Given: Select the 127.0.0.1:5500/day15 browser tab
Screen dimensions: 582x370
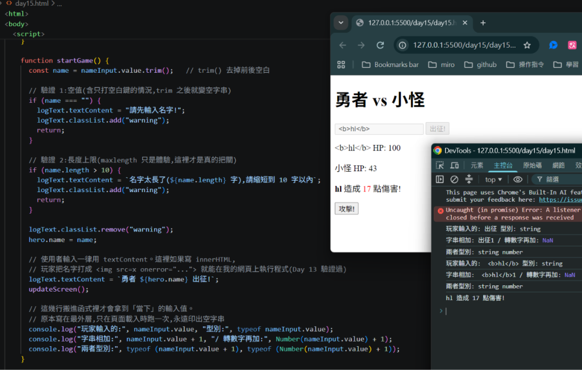Looking at the screenshot, I should click(x=412, y=23).
